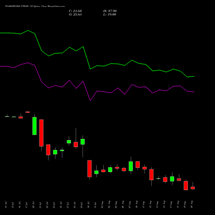
Task: Select the open value O: 25.65
Action: tap(75, 15)
